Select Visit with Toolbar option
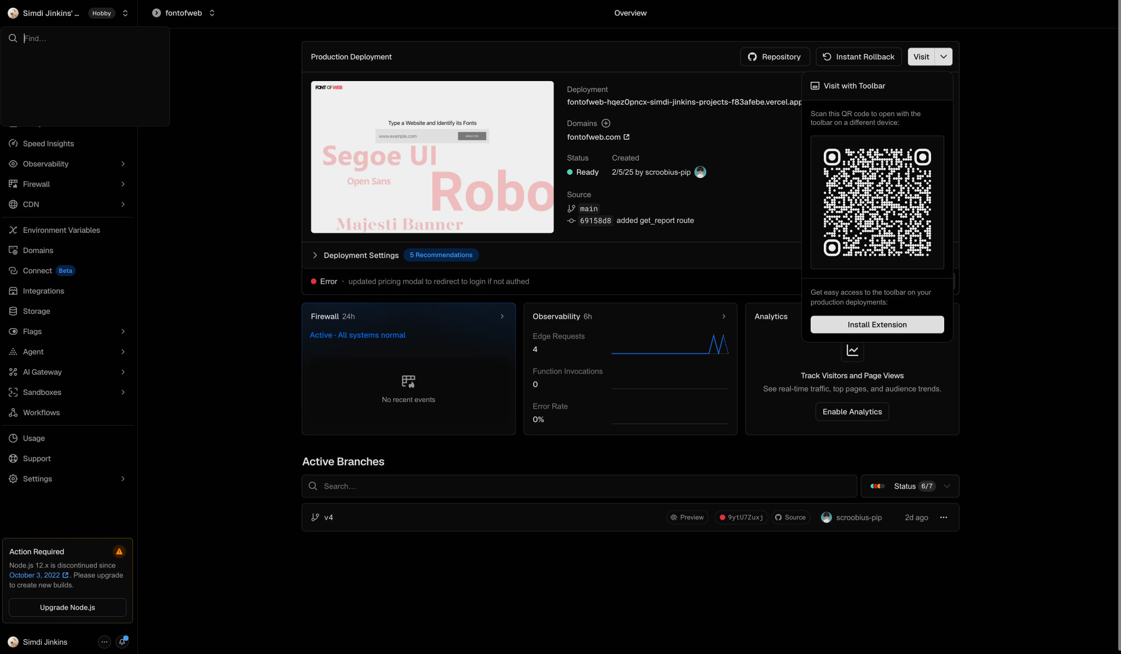1121x654 pixels. coord(877,86)
